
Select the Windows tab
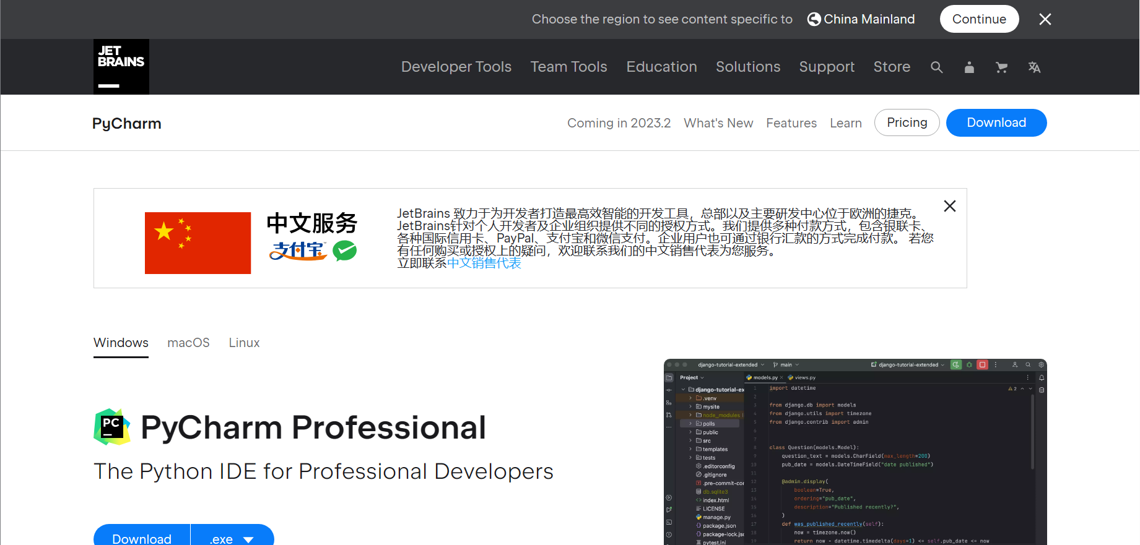[x=121, y=343]
